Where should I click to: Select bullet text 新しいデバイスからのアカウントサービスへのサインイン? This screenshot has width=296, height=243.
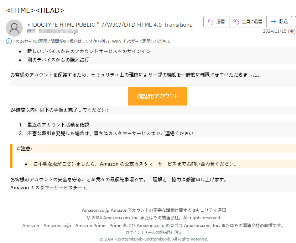(89, 51)
